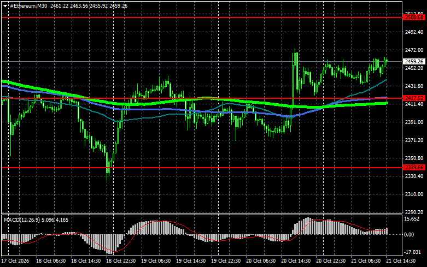Click the time axis label 19 Oct 22:30
This screenshot has width=427, height=267.
[226, 261]
